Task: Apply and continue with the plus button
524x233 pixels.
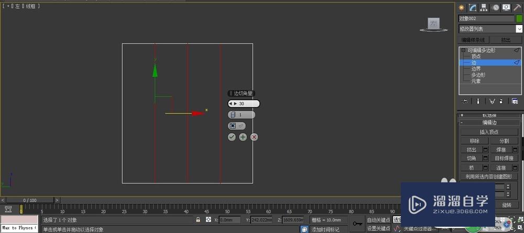Action: [x=243, y=137]
